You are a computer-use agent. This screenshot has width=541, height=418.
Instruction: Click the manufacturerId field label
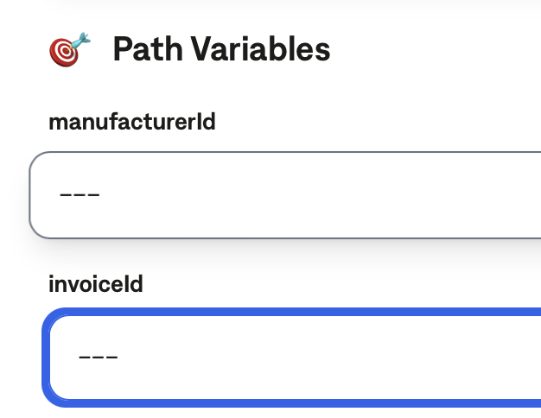[132, 122]
